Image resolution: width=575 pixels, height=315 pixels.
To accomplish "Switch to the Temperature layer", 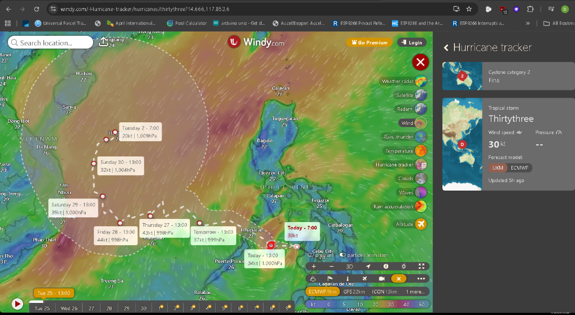I will point(420,151).
